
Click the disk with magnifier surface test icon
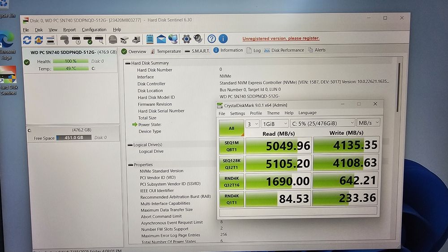[99, 40]
